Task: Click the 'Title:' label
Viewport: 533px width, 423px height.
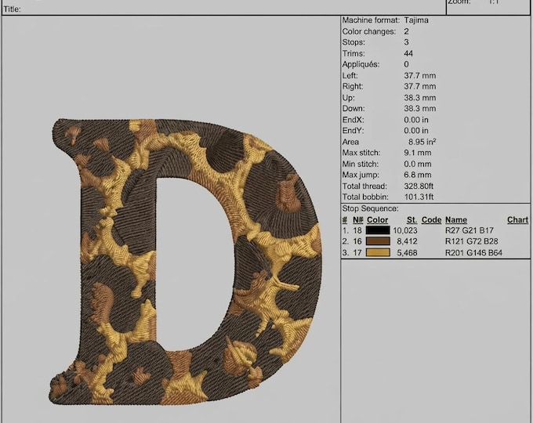Action: pos(13,9)
